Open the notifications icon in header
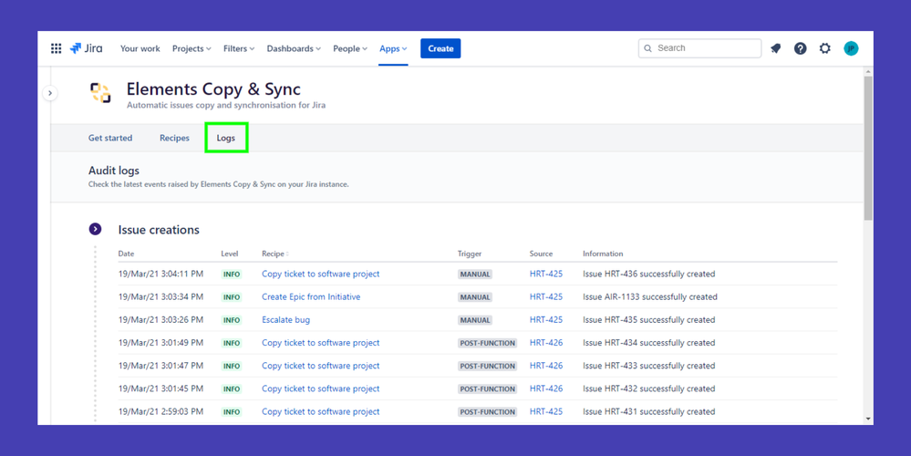Screen dimensions: 911x456 pyautogui.click(x=776, y=48)
